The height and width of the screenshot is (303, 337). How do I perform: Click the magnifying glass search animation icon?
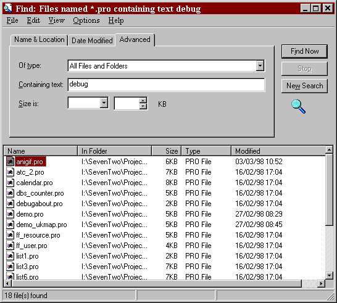point(299,106)
